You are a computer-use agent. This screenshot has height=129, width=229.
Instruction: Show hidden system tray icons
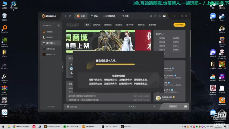(x=182, y=126)
